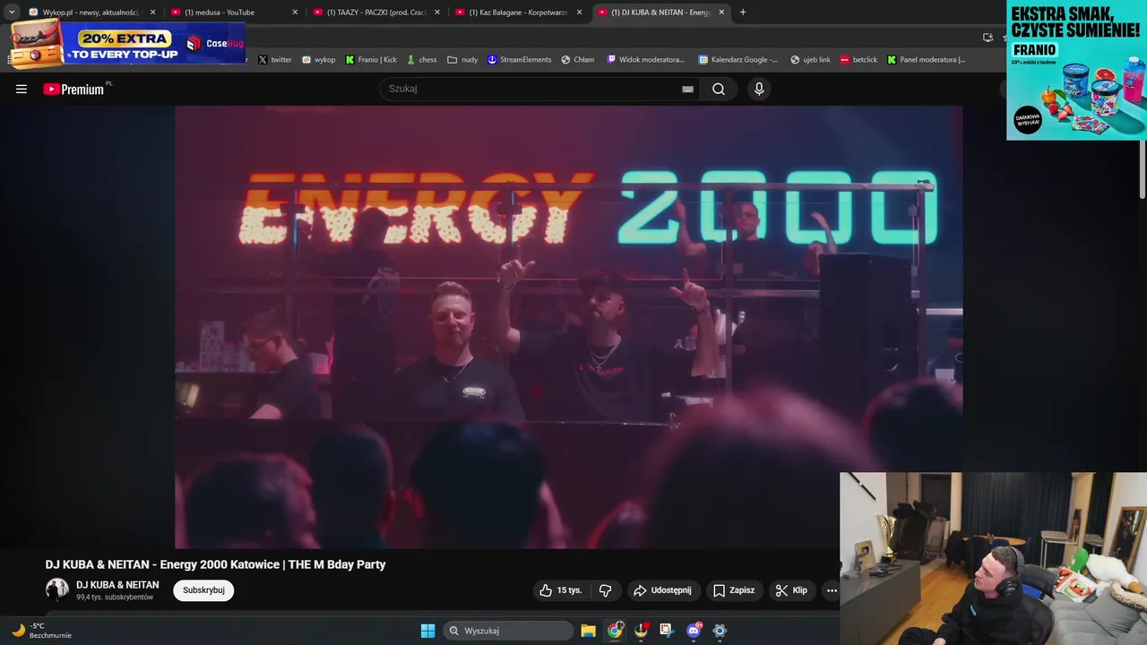Click the video title text
This screenshot has width=1147, height=645.
pyautogui.click(x=215, y=564)
